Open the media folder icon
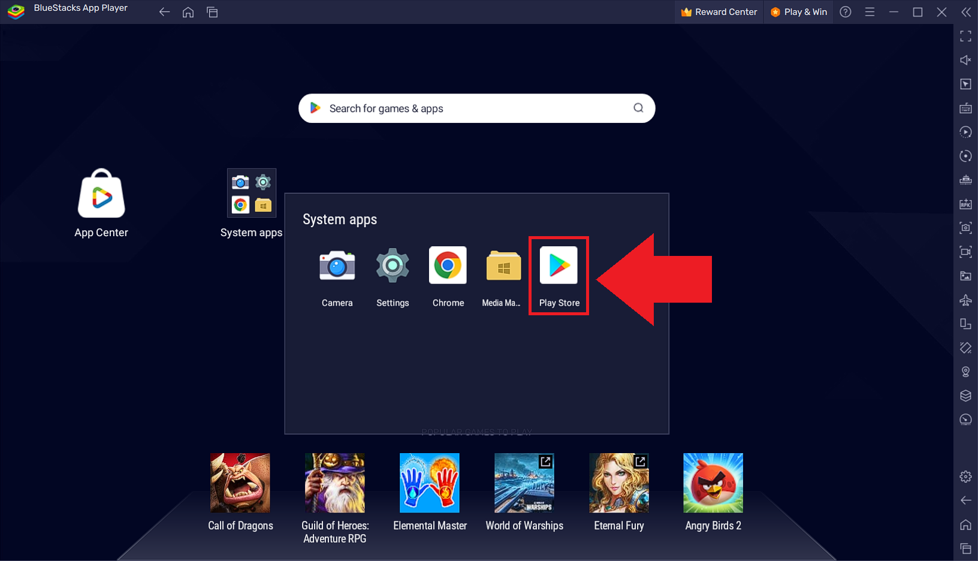Screen dimensions: 978x561 (965, 276)
